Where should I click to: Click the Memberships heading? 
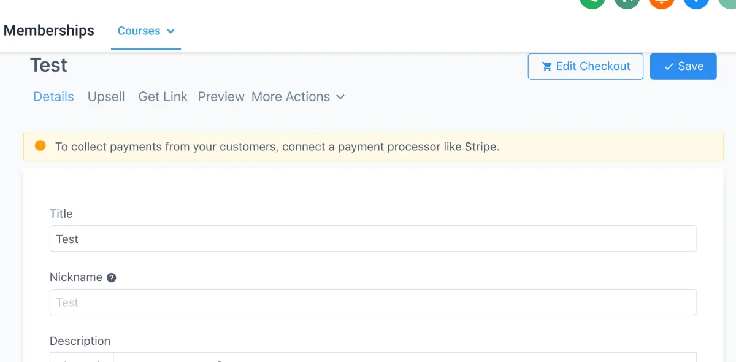coord(49,30)
